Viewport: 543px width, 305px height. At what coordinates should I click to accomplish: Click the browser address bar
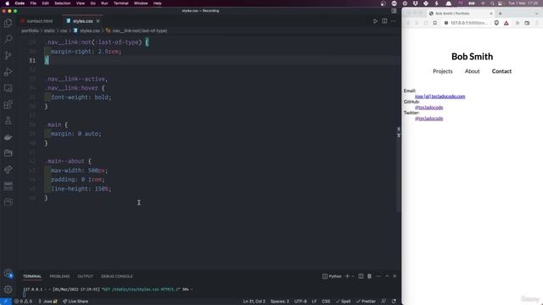tap(467, 23)
